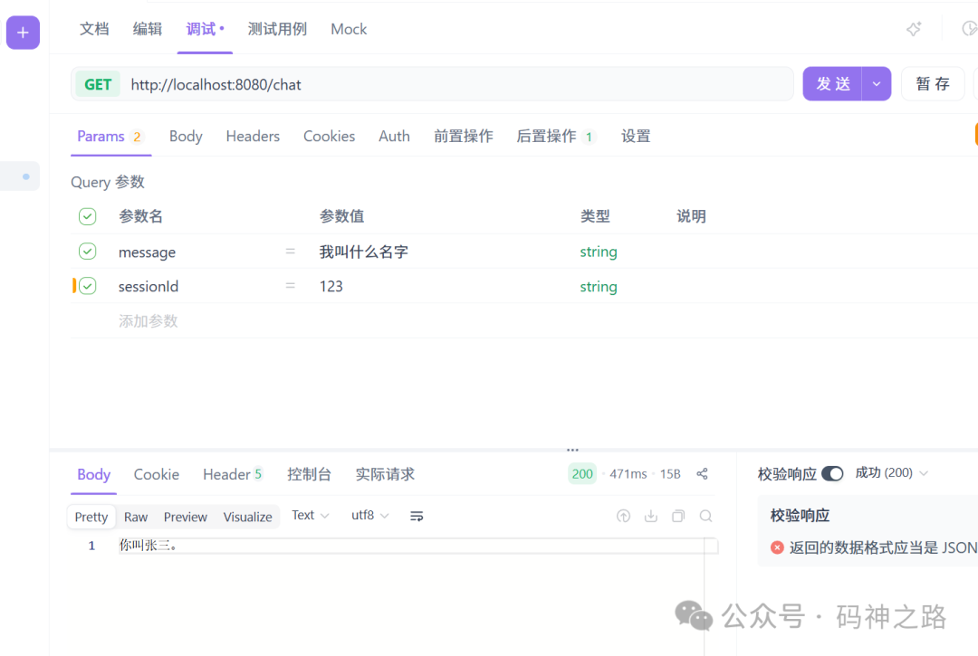Download the response body
This screenshot has width=978, height=656.
point(651,515)
